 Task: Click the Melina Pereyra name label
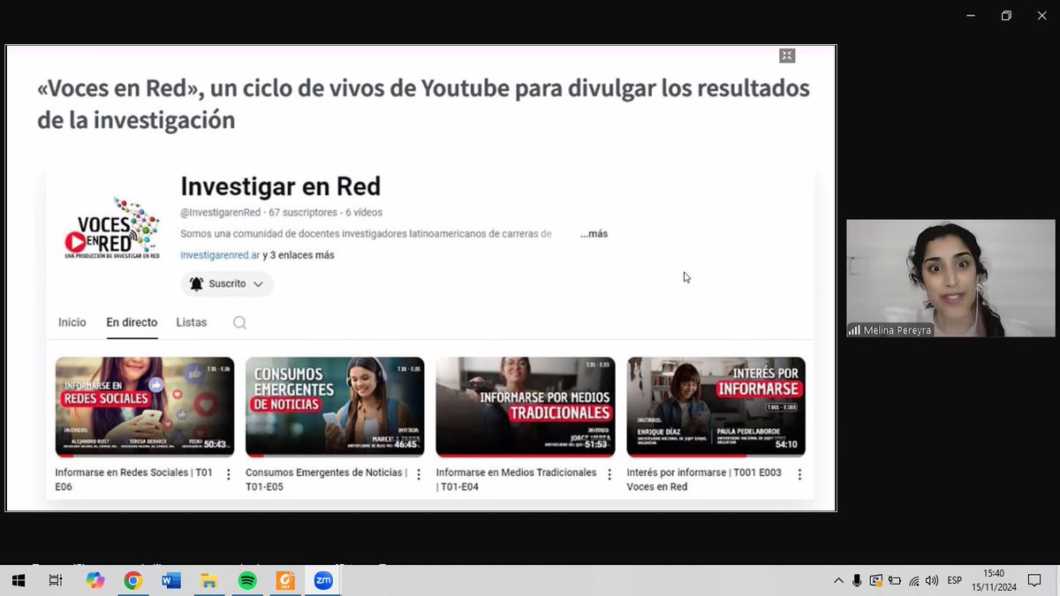897,330
